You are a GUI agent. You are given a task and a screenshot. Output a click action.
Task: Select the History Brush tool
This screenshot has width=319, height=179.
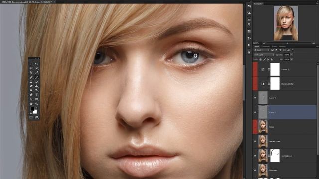[x=37, y=82]
